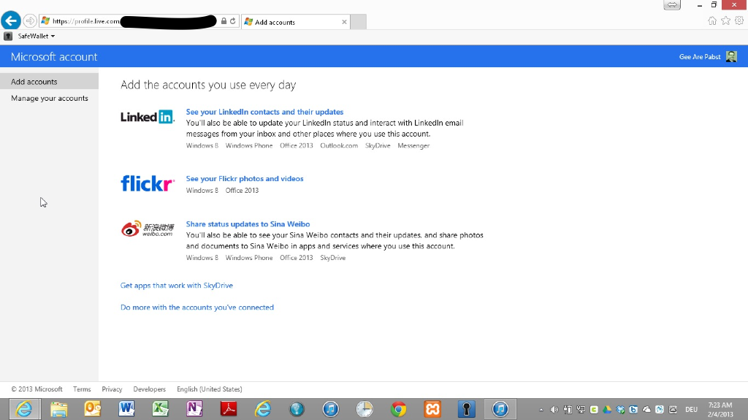
Task: Open Google Chrome from the taskbar
Action: coord(398,409)
